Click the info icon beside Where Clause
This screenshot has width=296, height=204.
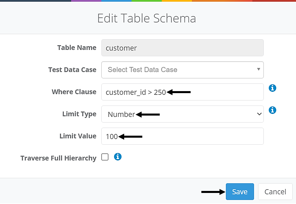point(273,88)
